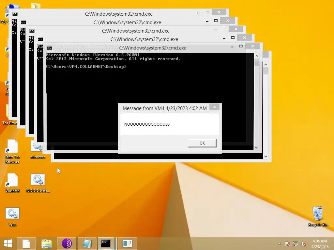Image resolution: width=334 pixels, height=250 pixels.
Task: Click the scroll-up arrow of the cmd window behind
Action: [266, 64]
